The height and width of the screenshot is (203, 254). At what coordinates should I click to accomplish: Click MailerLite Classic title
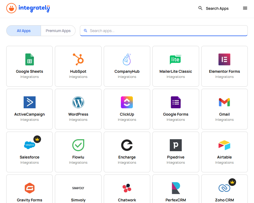coord(175,71)
